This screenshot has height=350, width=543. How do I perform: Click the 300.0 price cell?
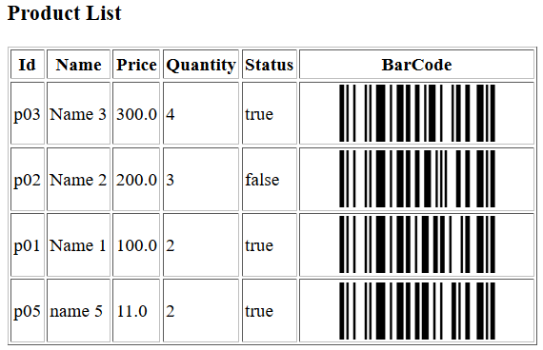pyautogui.click(x=136, y=113)
